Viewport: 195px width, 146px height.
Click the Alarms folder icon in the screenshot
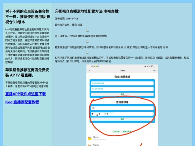tap(90, 138)
